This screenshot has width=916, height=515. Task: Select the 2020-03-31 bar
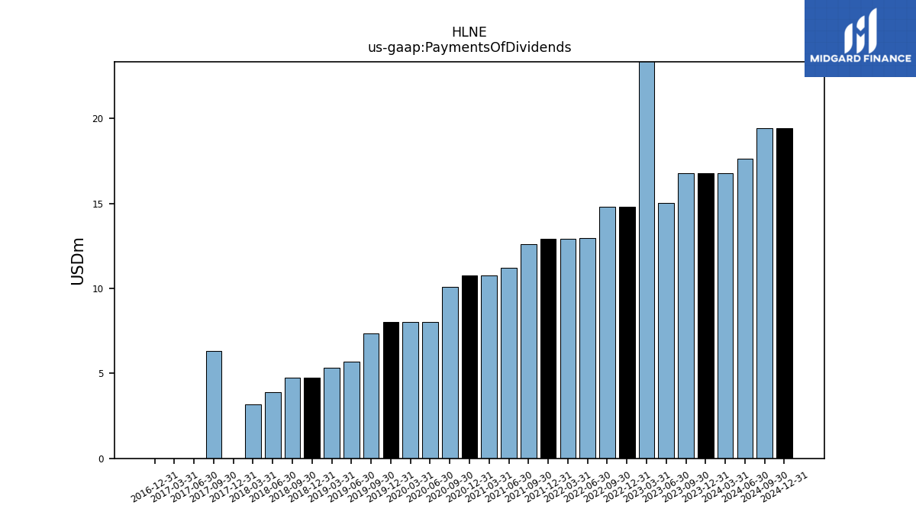[x=411, y=390]
